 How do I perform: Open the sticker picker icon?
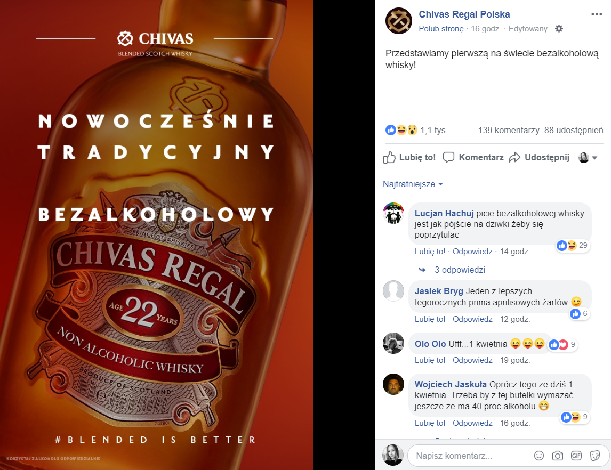(x=595, y=456)
